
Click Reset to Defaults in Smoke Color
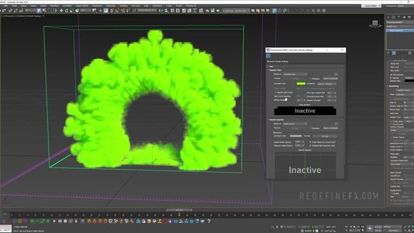(x=331, y=79)
